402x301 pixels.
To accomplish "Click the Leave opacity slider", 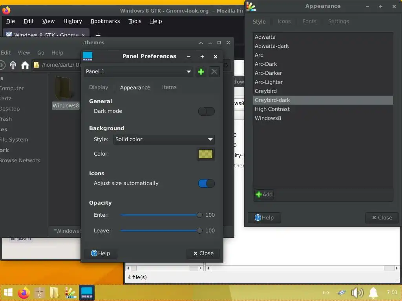I will [161, 231].
